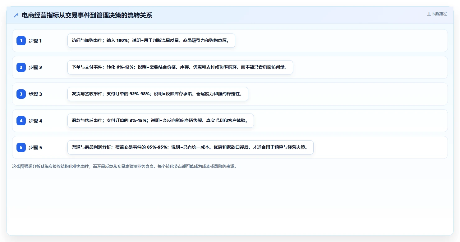
Task: Click the 步骤 3 label
Action: (35, 94)
